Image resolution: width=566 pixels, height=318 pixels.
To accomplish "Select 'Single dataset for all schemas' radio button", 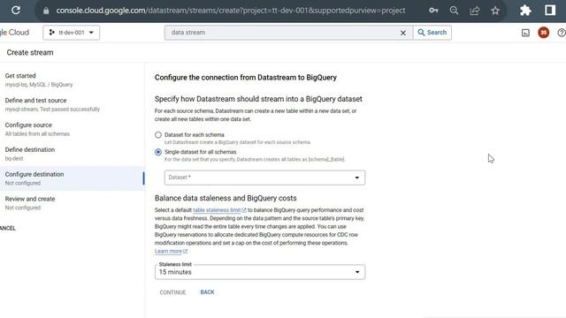I will (158, 152).
